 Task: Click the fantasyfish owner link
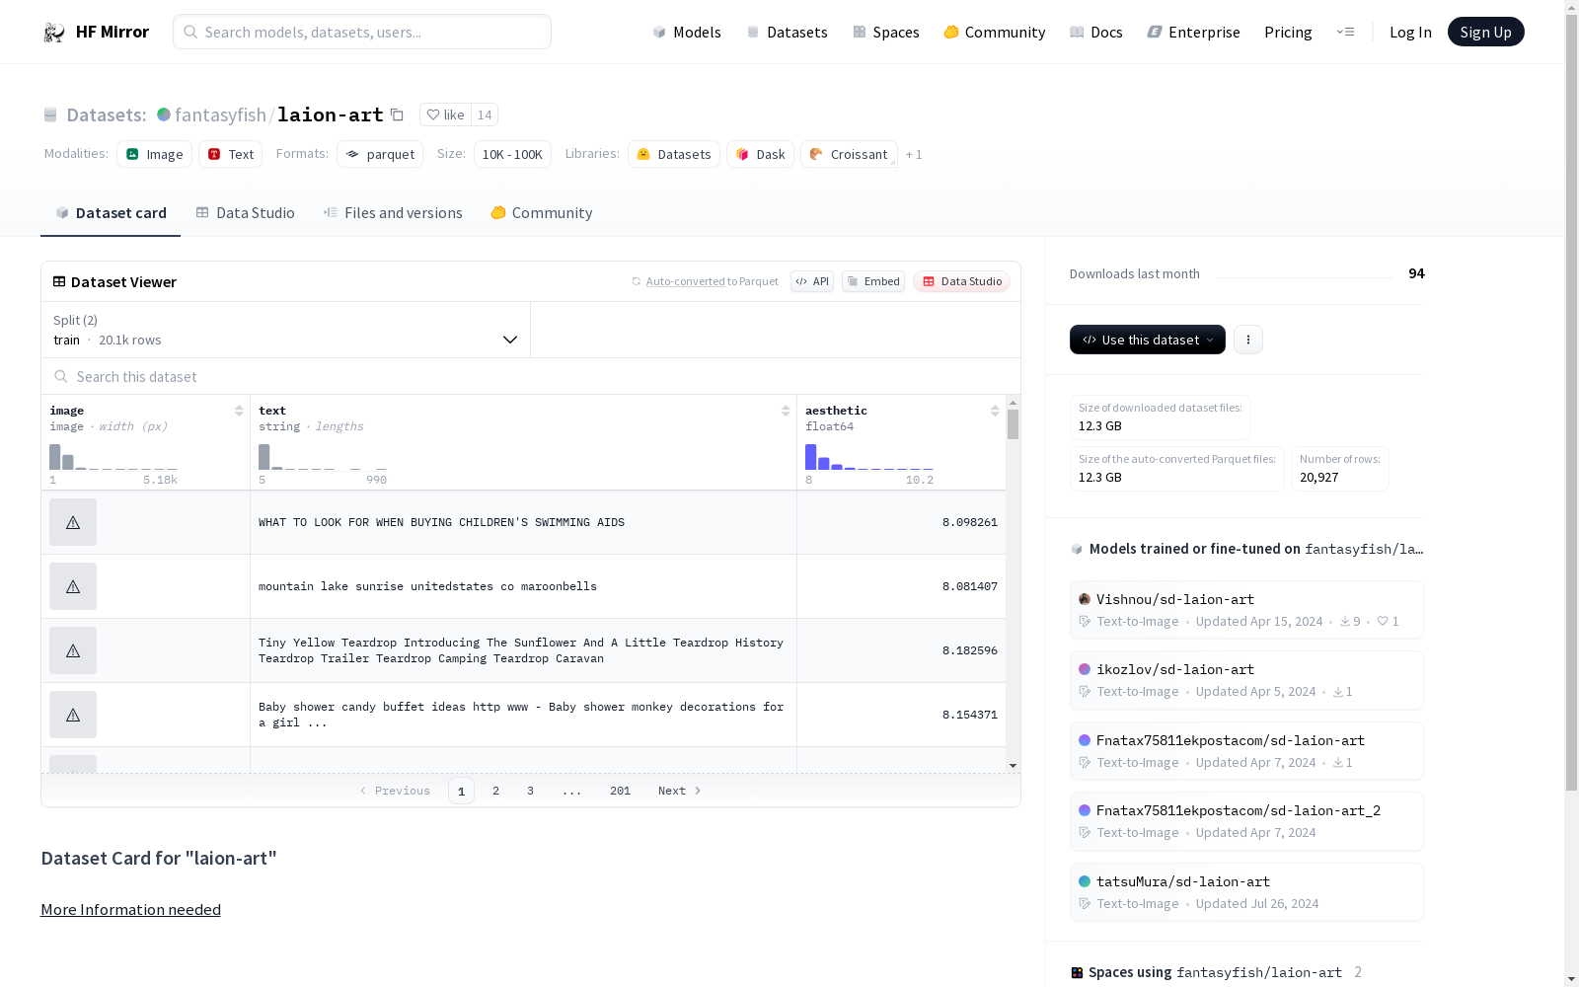pos(220,114)
